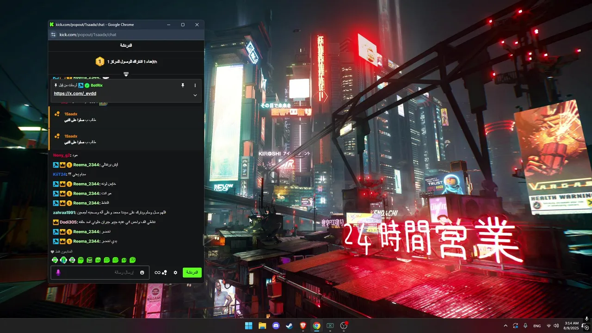Click Reema_2344 name on 'ليش برتقالي' message
This screenshot has height=333, width=592.
86,165
